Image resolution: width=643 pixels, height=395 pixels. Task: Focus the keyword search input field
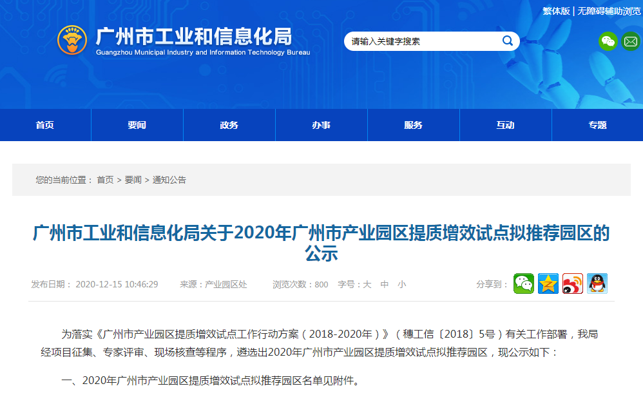422,41
